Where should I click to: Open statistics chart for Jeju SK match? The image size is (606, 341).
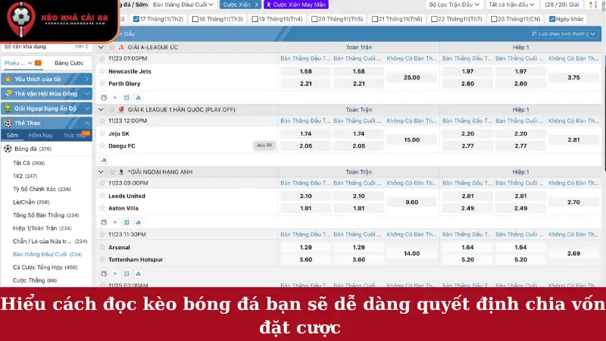[104, 160]
